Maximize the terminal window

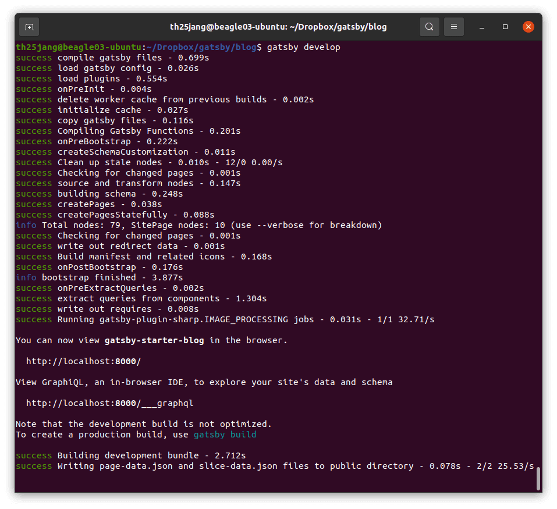click(x=505, y=27)
